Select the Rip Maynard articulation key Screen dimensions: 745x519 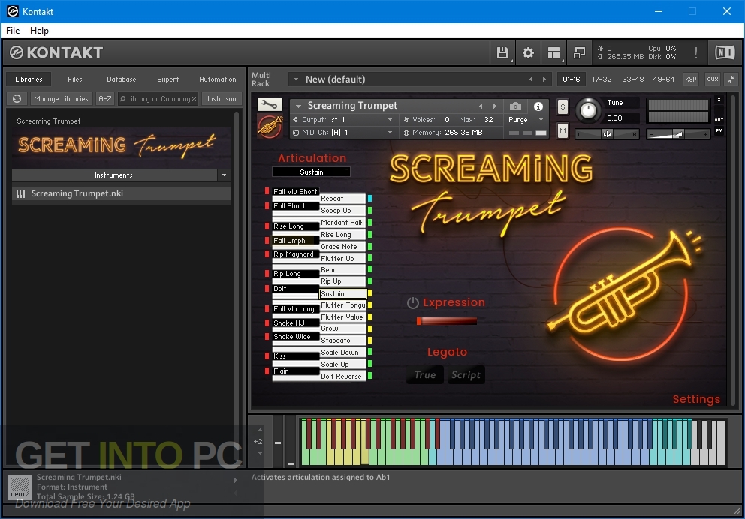click(295, 253)
